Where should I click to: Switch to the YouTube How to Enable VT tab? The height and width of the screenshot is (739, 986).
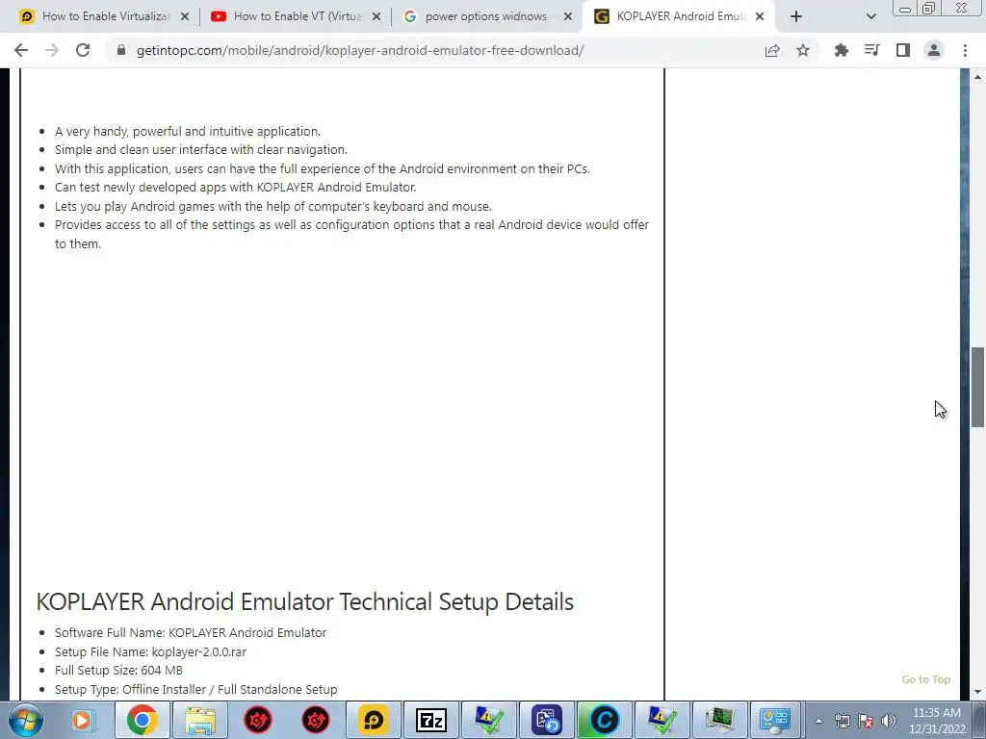click(x=296, y=16)
